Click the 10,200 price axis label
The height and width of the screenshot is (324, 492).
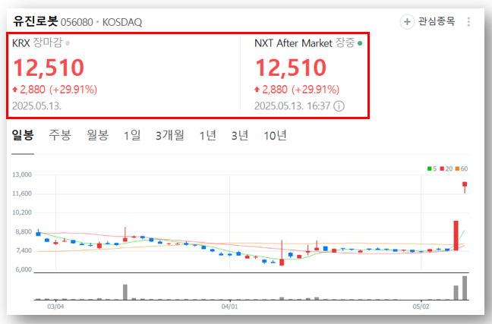click(22, 212)
